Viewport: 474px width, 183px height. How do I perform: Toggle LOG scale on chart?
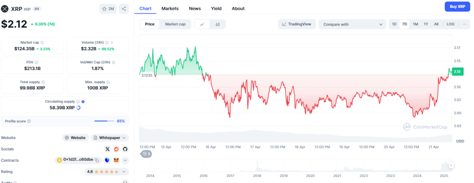pos(450,24)
